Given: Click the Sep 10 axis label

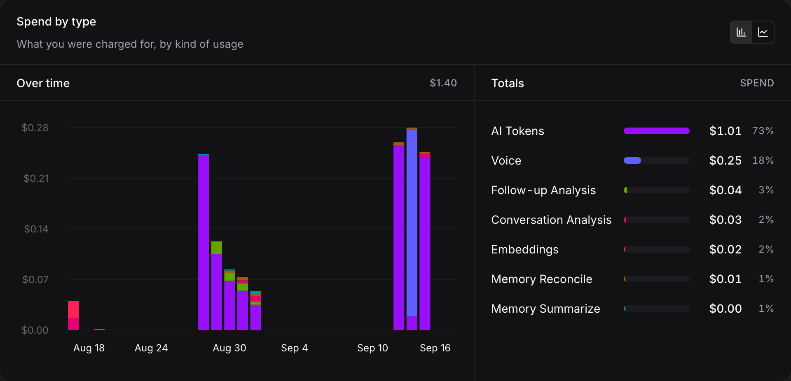Looking at the screenshot, I should pyautogui.click(x=373, y=348).
